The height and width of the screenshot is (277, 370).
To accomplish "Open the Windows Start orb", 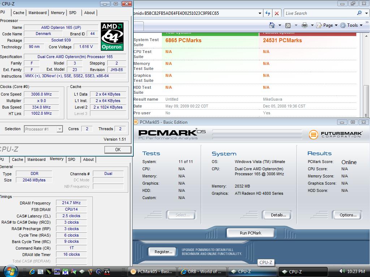I will coord(10,271).
